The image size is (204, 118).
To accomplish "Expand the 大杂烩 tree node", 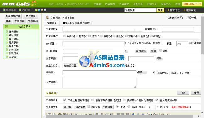I will [7, 56].
